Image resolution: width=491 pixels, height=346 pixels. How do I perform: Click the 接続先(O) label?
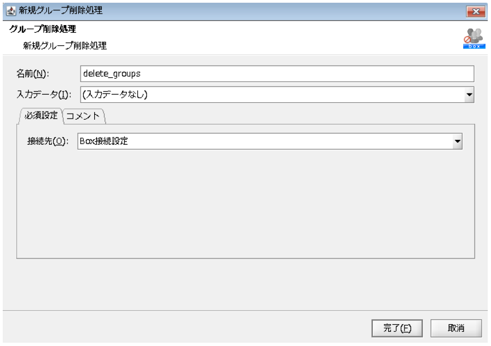coord(47,142)
